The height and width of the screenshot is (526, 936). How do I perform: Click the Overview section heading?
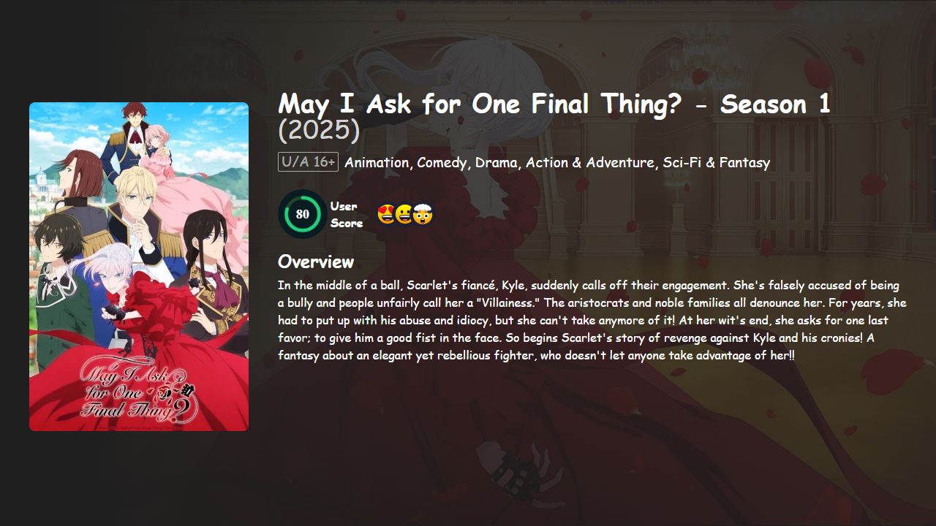click(315, 261)
